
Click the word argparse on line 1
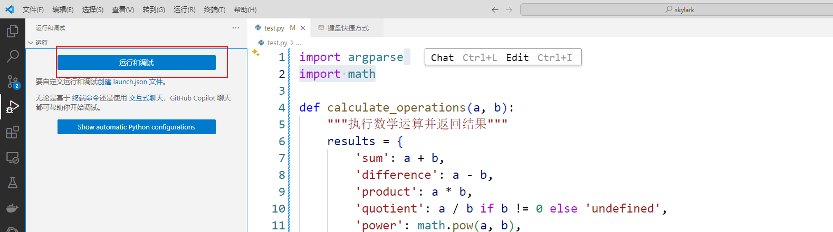pyautogui.click(x=376, y=57)
